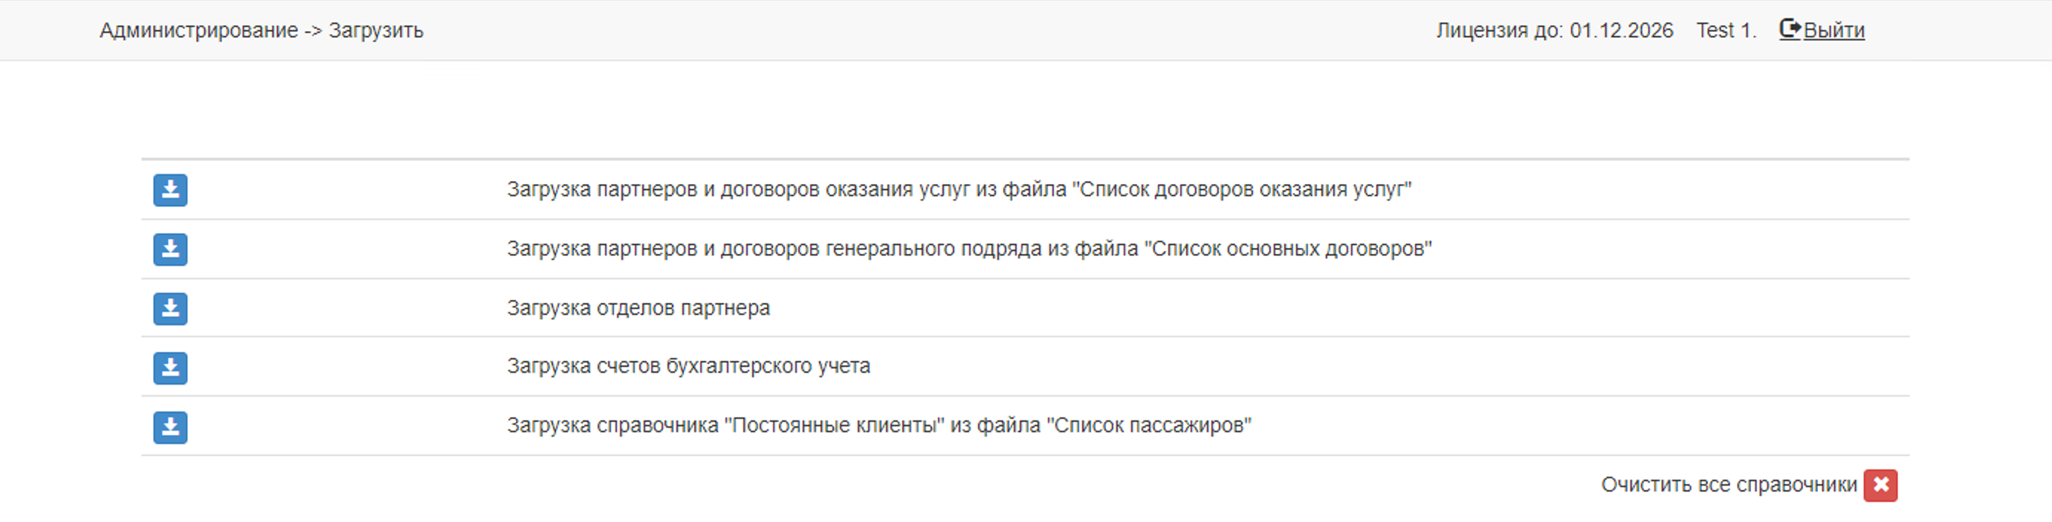Image resolution: width=2052 pixels, height=522 pixels.
Task: Click upload icon for partner departments
Action: (x=170, y=309)
